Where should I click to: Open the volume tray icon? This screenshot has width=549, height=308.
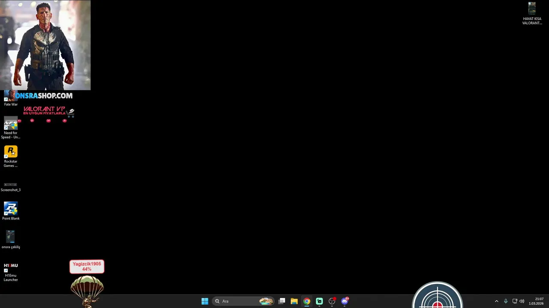coord(522,301)
